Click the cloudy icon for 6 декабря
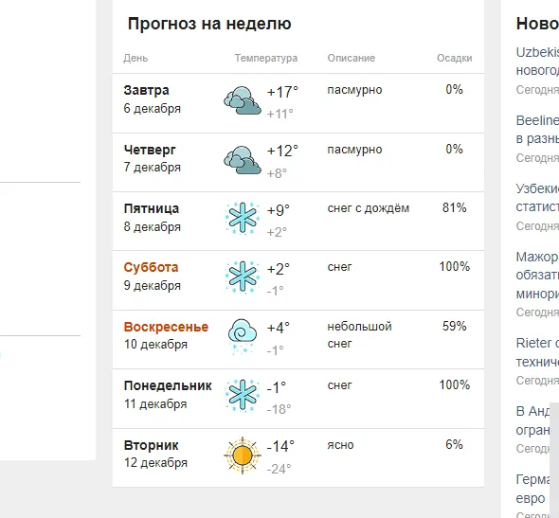 243,100
